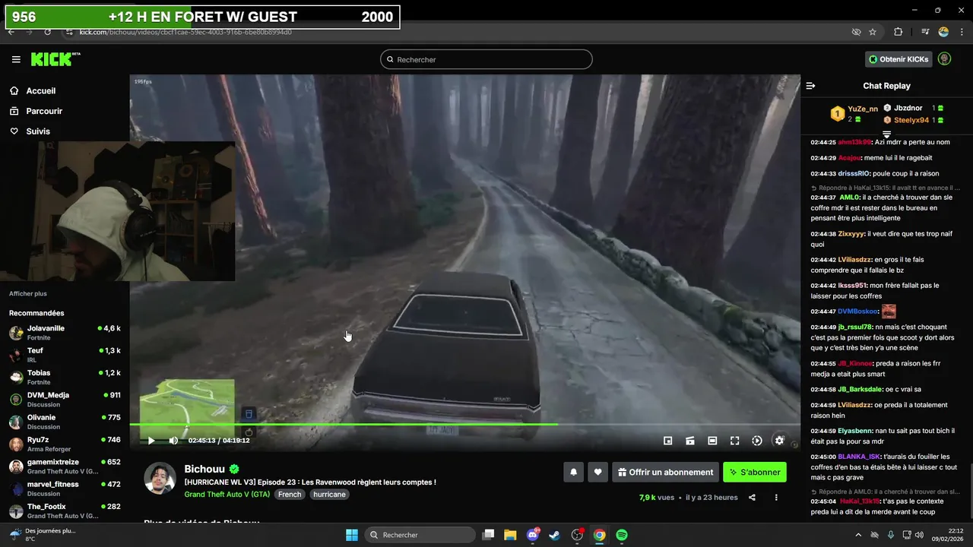The image size is (973, 547).
Task: Toggle picture-in-picture mini player
Action: pos(668,441)
